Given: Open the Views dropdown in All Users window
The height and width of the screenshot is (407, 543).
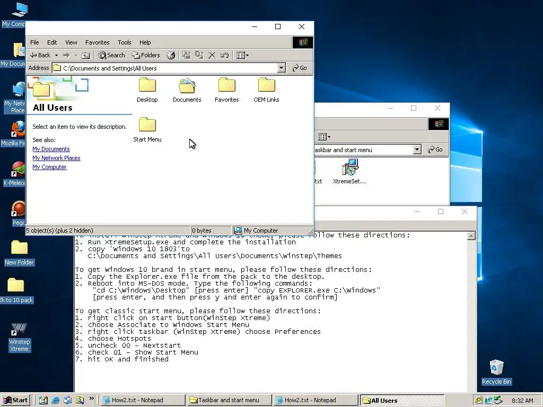Looking at the screenshot, I should coord(242,55).
